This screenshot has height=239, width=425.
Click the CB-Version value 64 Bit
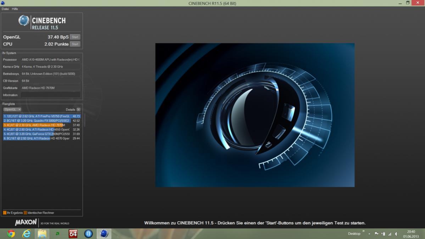pyautogui.click(x=50, y=81)
